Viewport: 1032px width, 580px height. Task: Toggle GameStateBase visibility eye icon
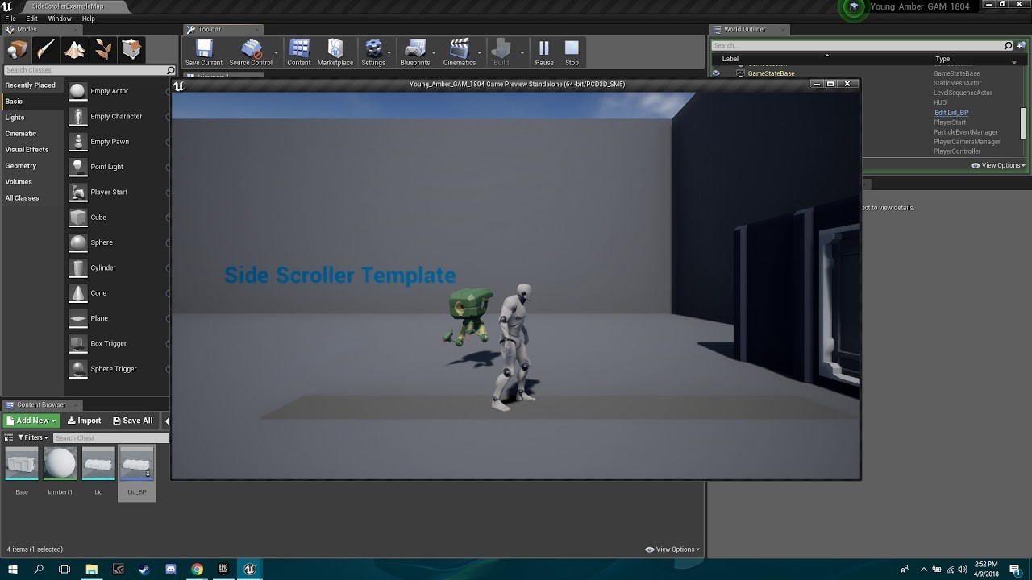pyautogui.click(x=714, y=72)
